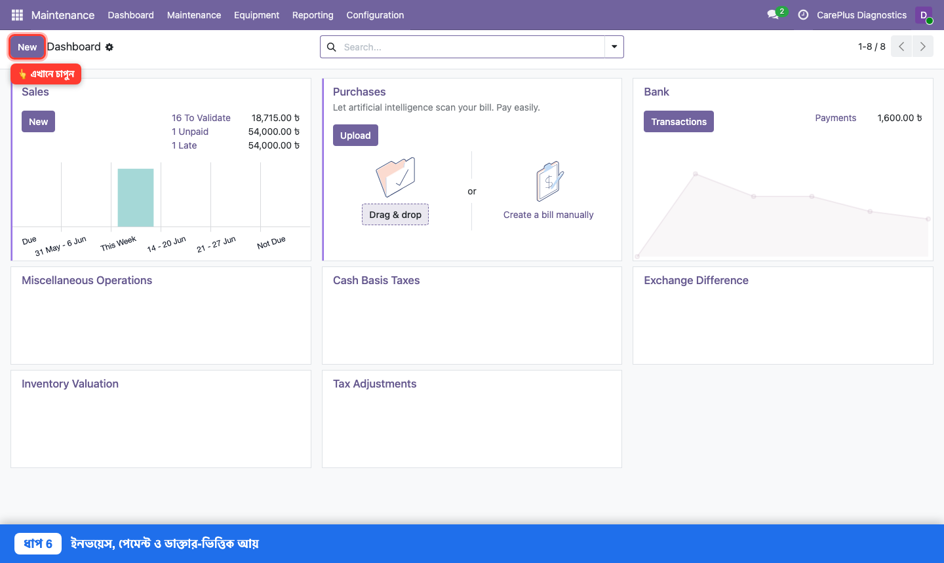Open the apps grid menu icon

17,15
